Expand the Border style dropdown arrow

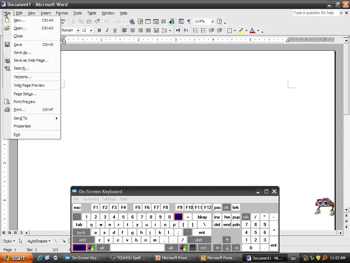pos(235,30)
